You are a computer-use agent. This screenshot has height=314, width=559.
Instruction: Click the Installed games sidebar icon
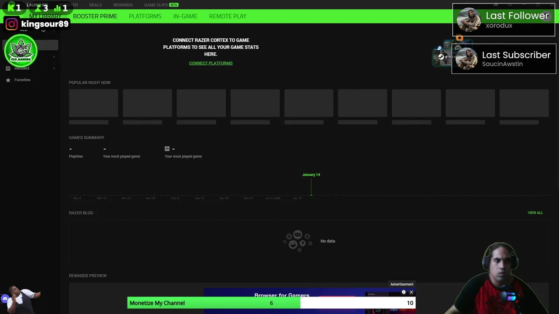pos(8,68)
